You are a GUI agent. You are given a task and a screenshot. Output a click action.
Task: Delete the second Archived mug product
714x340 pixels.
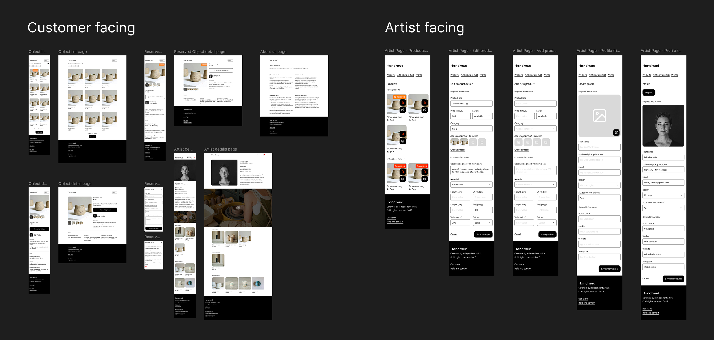click(x=424, y=172)
